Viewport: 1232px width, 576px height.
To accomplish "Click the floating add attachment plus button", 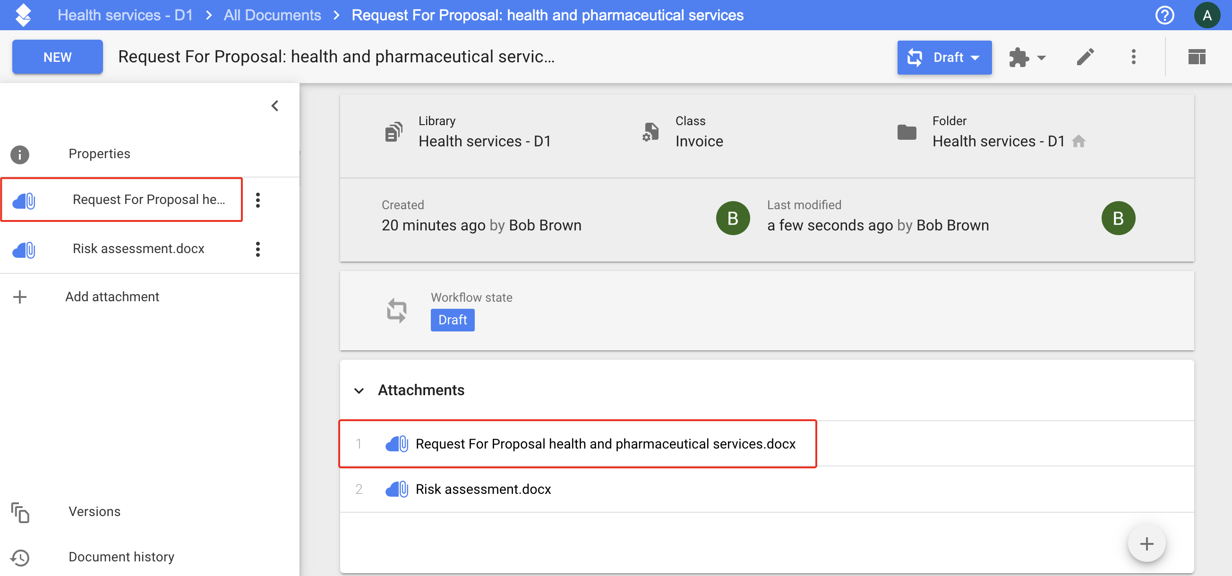I will 1146,543.
